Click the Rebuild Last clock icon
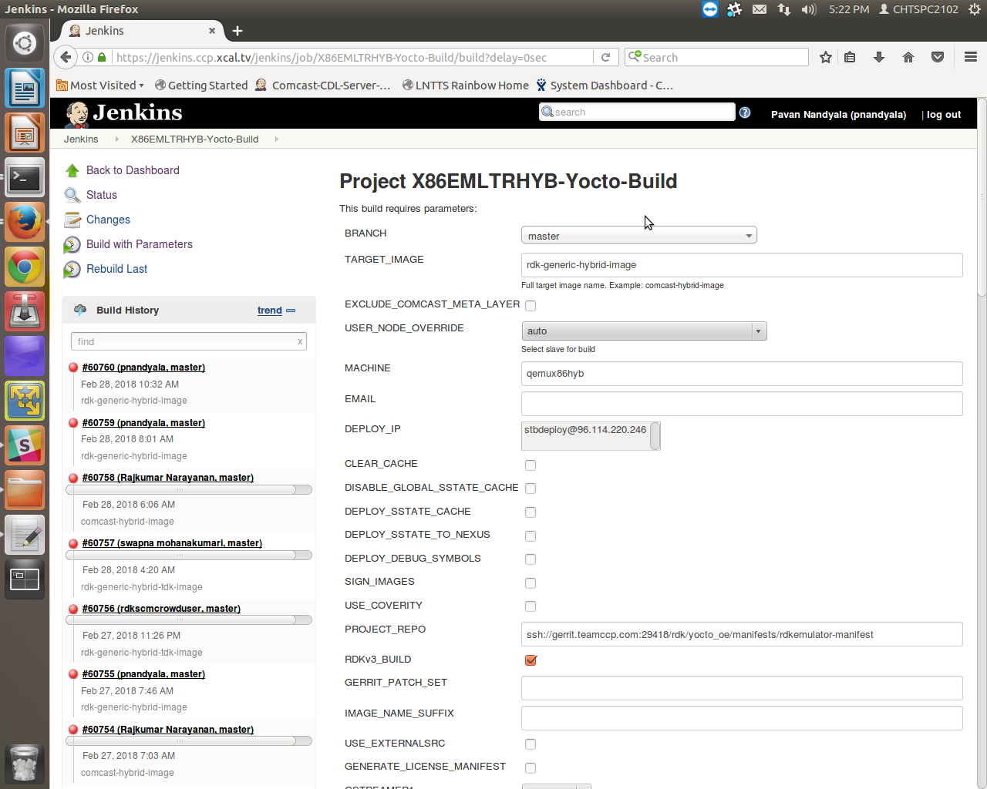 tap(72, 269)
